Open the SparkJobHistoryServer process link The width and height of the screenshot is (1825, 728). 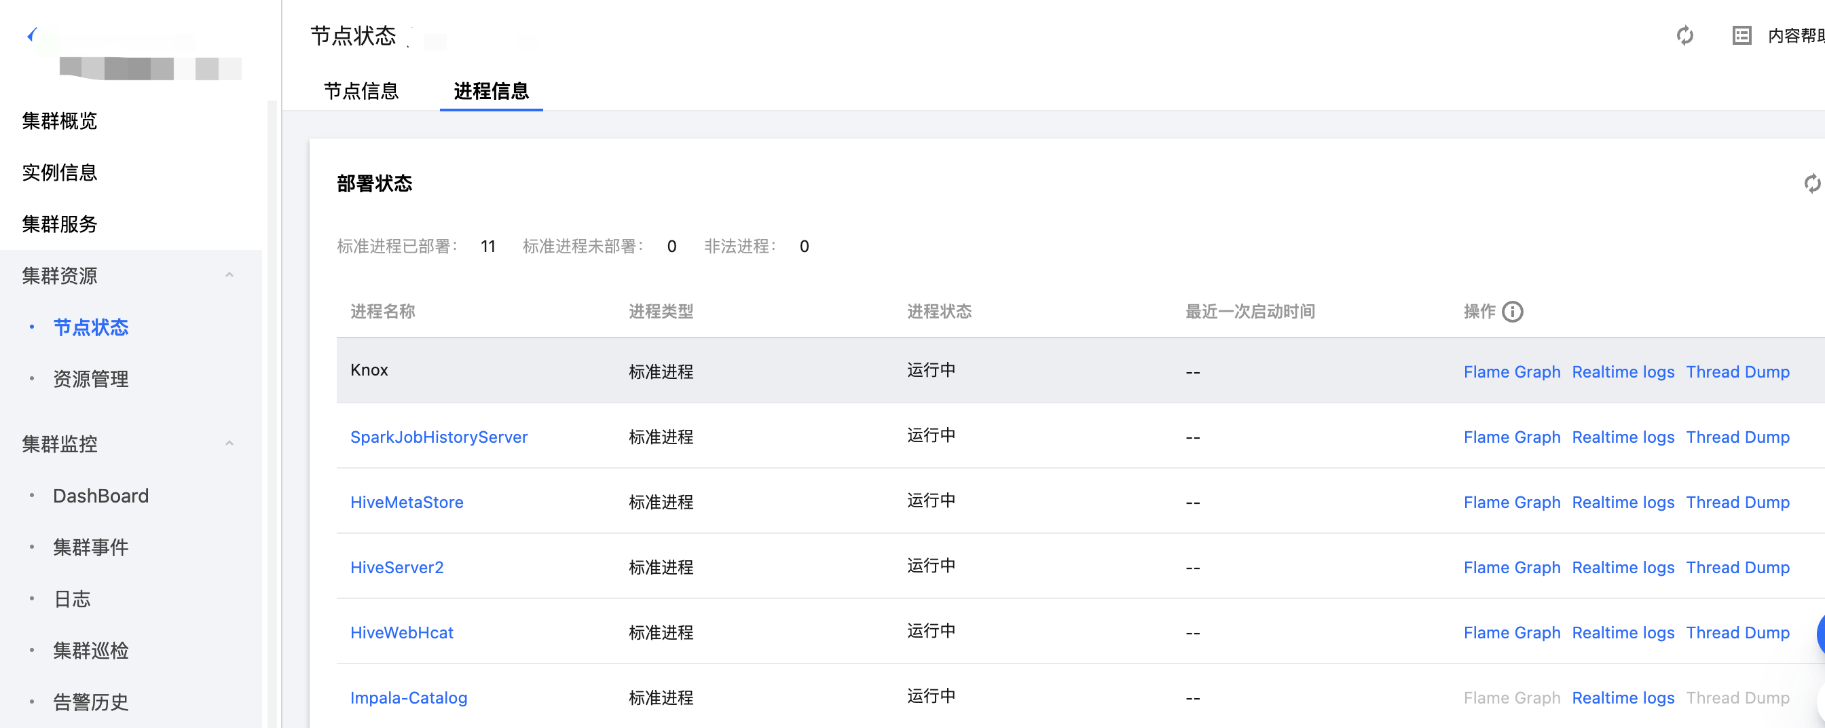tap(439, 437)
